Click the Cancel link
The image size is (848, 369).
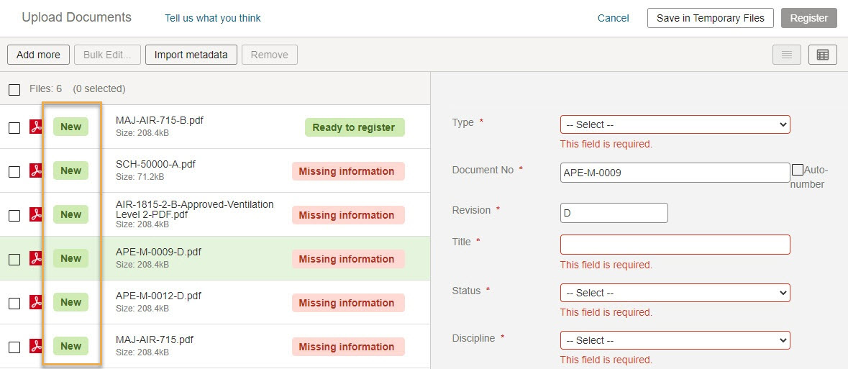[614, 18]
